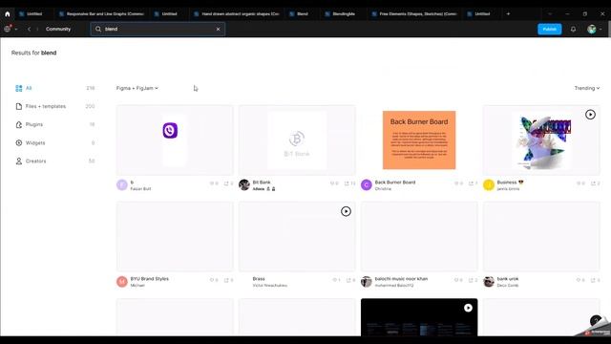Click the bank unik author avatar
The height and width of the screenshot is (344, 611).
(489, 282)
